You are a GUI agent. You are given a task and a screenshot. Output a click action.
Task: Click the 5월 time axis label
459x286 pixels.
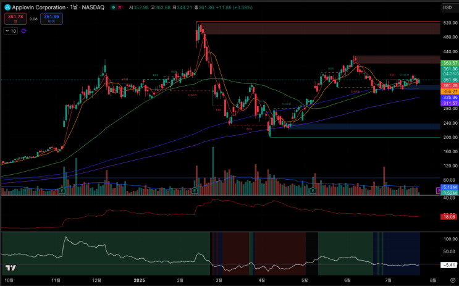(305, 280)
